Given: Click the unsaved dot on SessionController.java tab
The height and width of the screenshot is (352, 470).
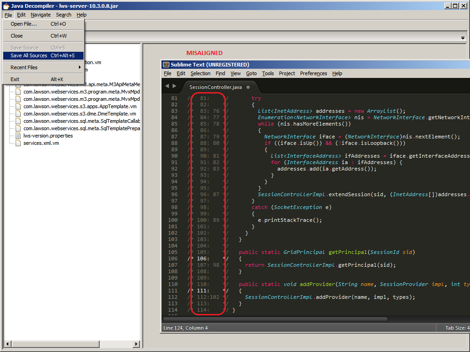Looking at the screenshot, I should [x=248, y=87].
